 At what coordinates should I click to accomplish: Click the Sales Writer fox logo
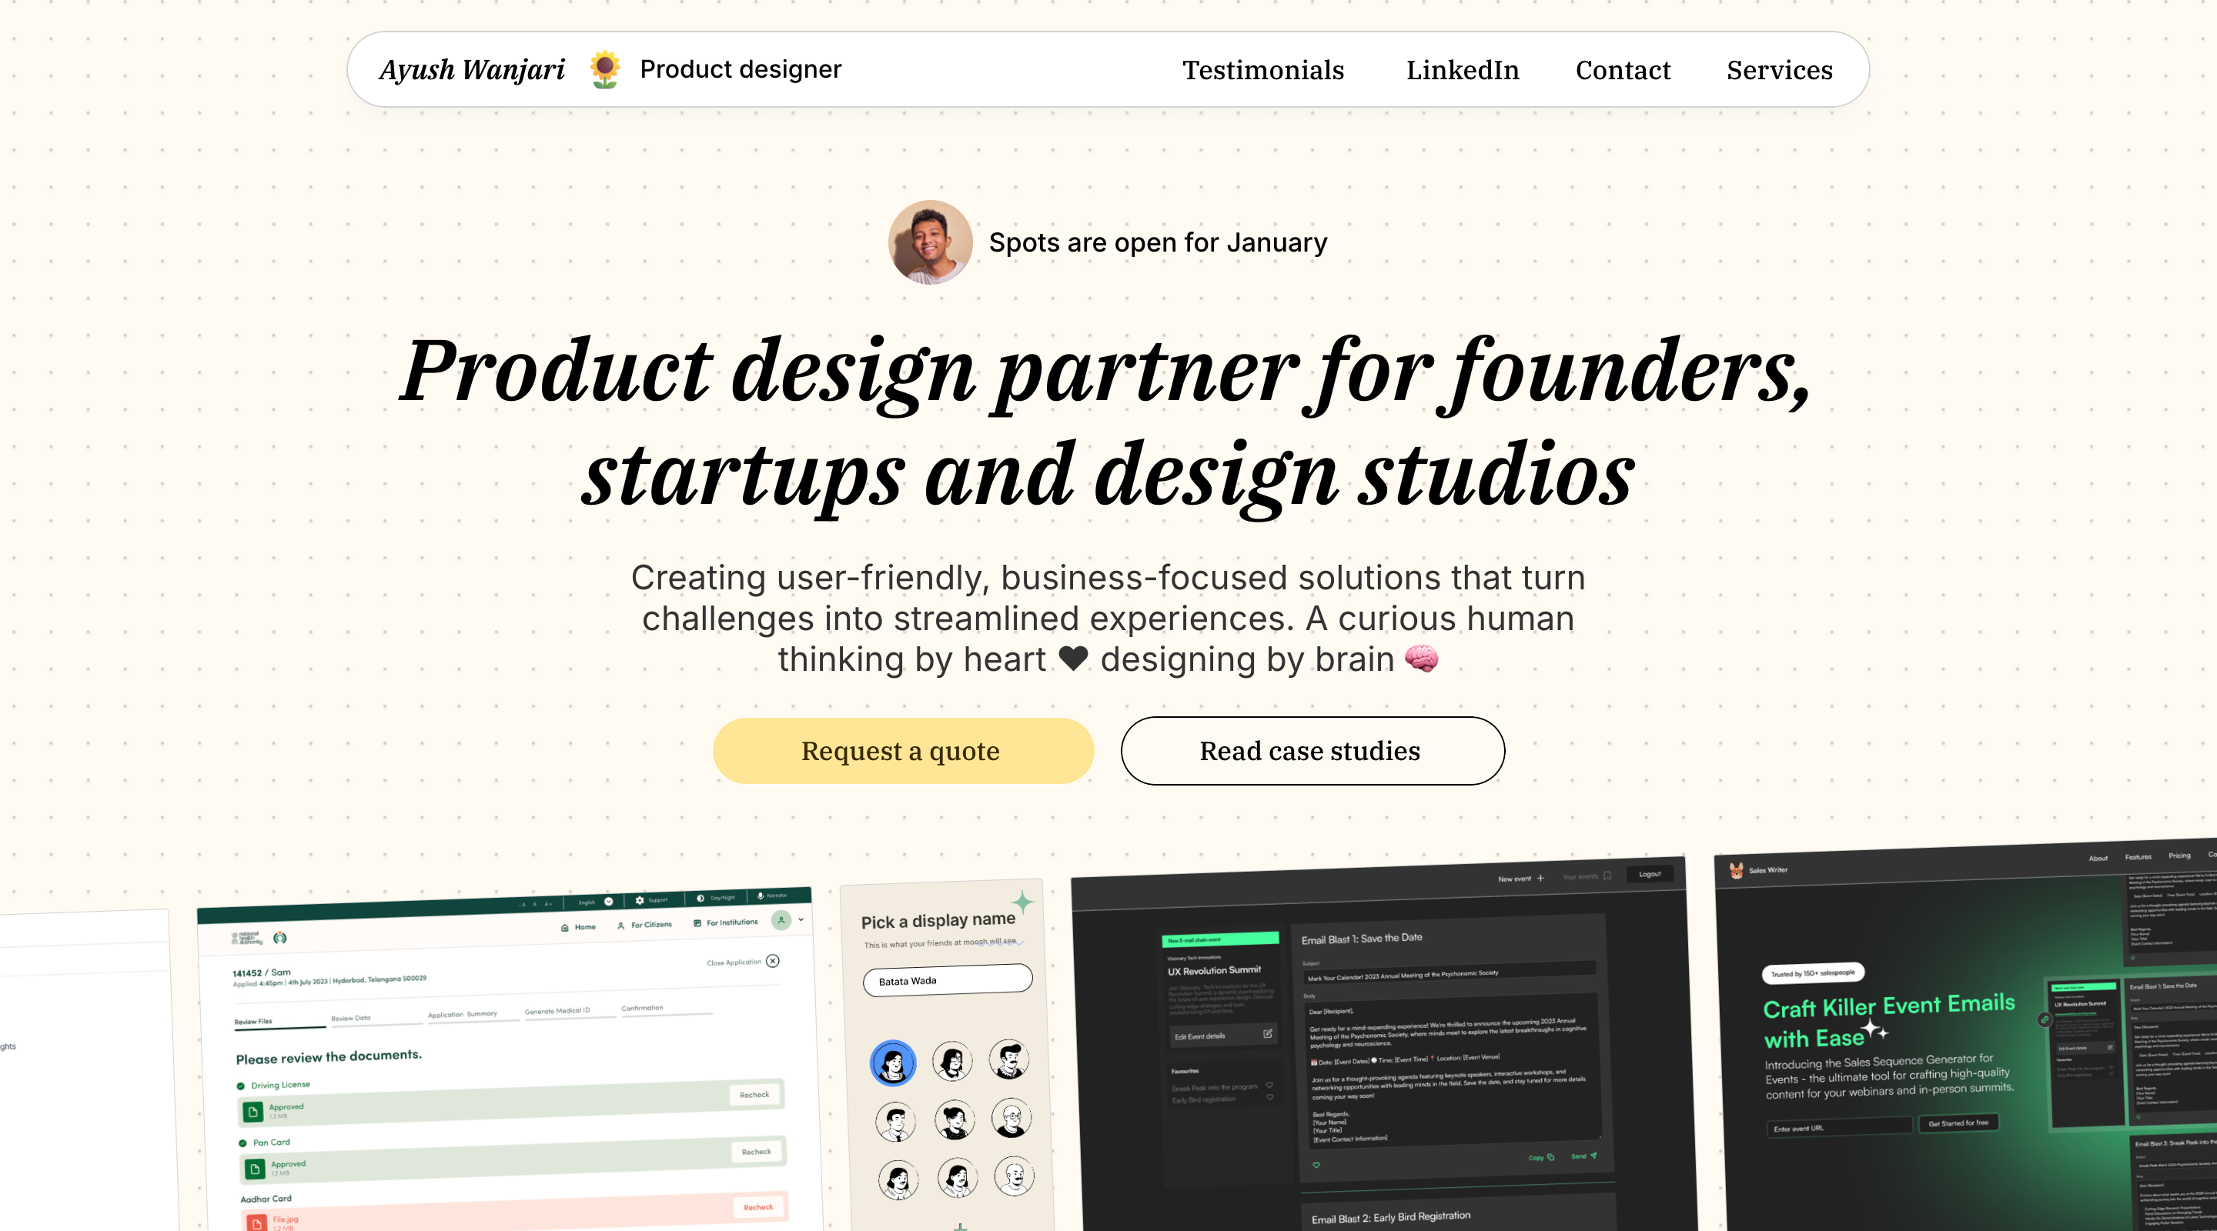[1737, 871]
